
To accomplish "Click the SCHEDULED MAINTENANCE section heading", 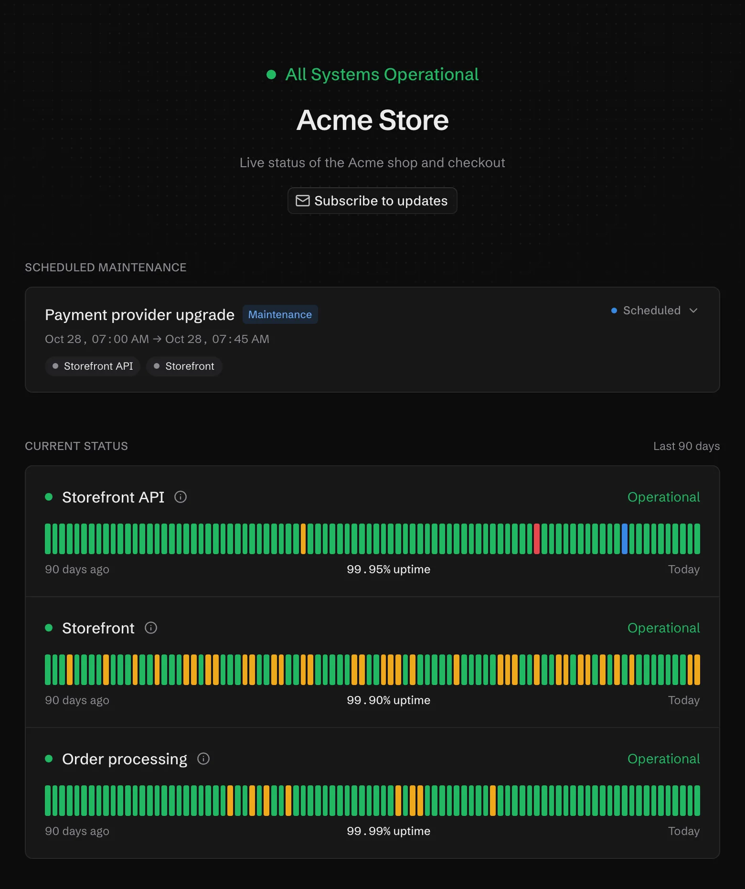I will pos(106,268).
